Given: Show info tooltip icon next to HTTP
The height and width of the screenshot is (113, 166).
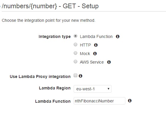Looking at the screenshot, I should point(96,45).
